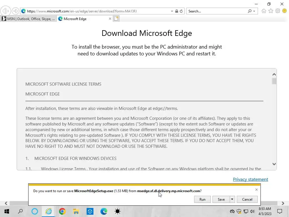The width and height of the screenshot is (289, 217).
Task: Refresh the page with the reload icon
Action: tap(181, 11)
